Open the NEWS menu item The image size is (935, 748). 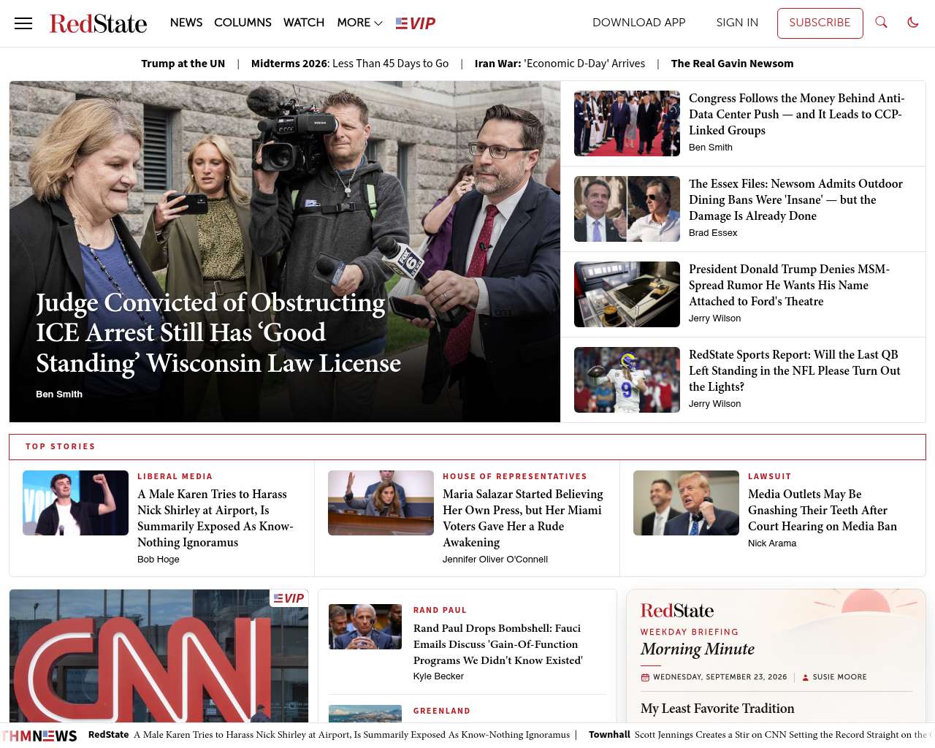click(186, 23)
